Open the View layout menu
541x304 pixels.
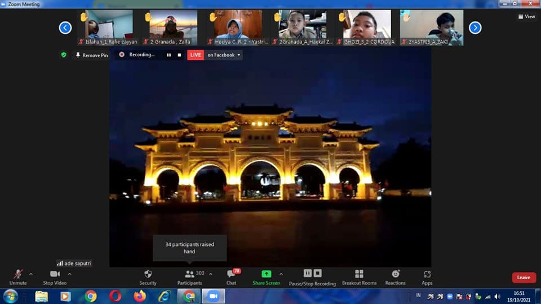[x=526, y=16]
